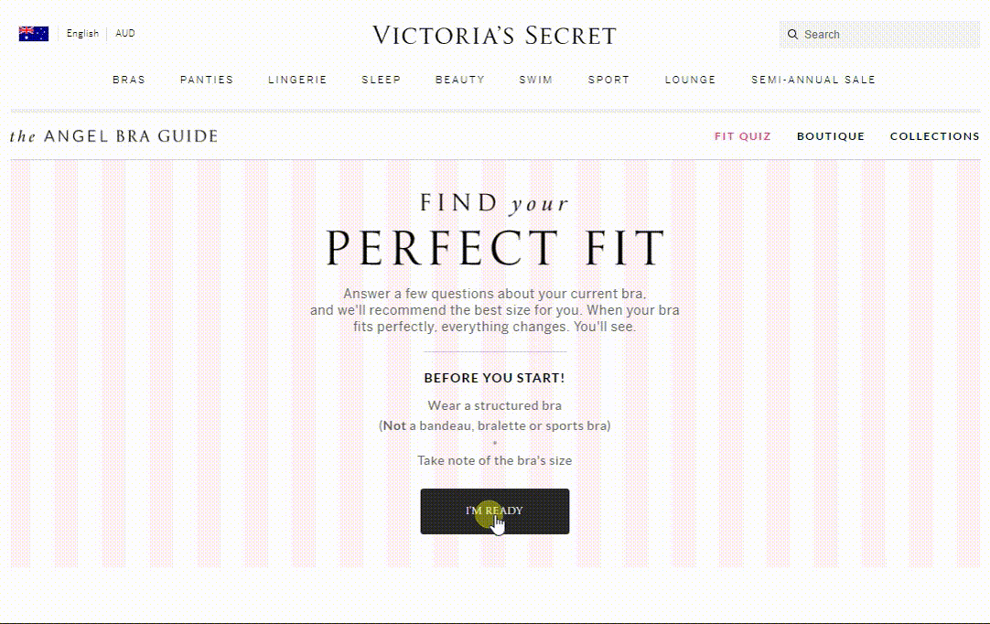
Task: Open the Beauty menu
Action: tap(459, 80)
